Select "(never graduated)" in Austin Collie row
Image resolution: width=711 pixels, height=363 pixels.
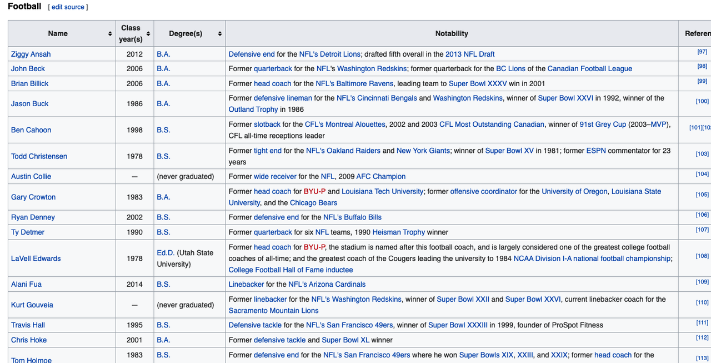185,176
